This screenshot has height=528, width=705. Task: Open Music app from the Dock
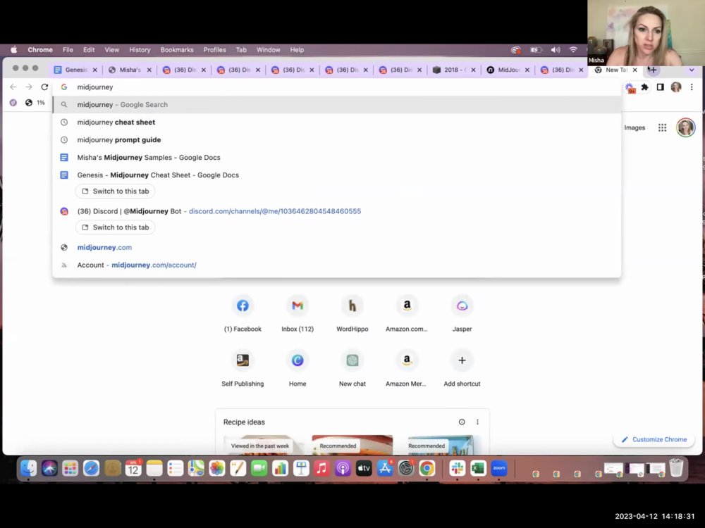coord(321,468)
